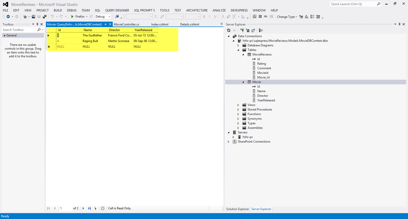
Task: Close the Movie Query tab
Action: 110,24
